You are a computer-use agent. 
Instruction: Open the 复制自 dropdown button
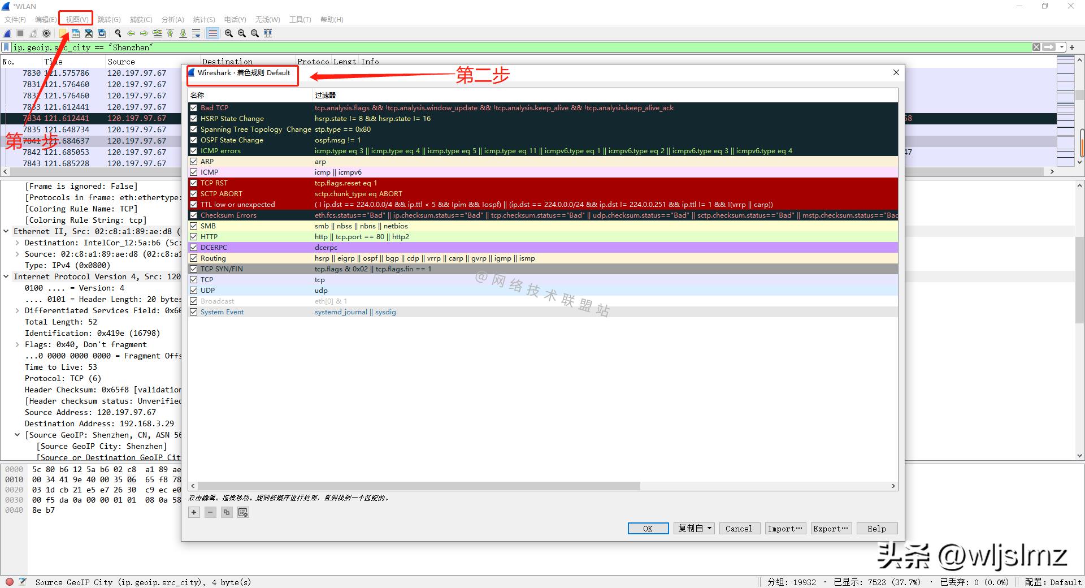[694, 529]
